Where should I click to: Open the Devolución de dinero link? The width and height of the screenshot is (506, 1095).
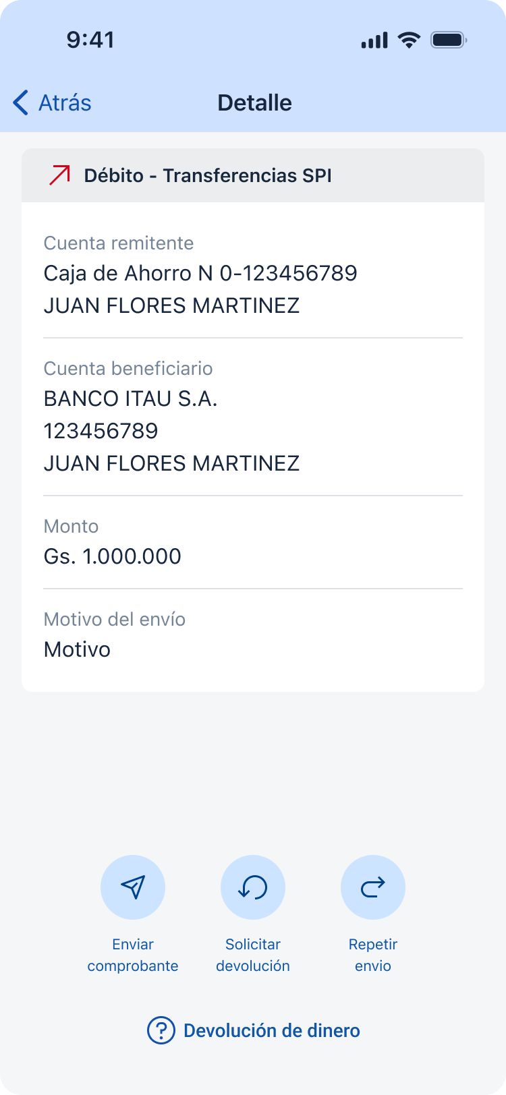tap(271, 1030)
